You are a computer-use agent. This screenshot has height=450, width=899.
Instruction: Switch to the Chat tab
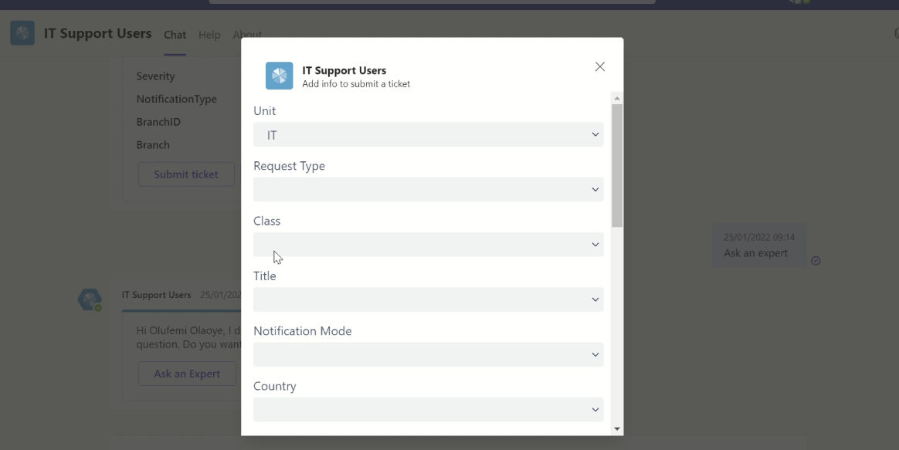pos(175,35)
